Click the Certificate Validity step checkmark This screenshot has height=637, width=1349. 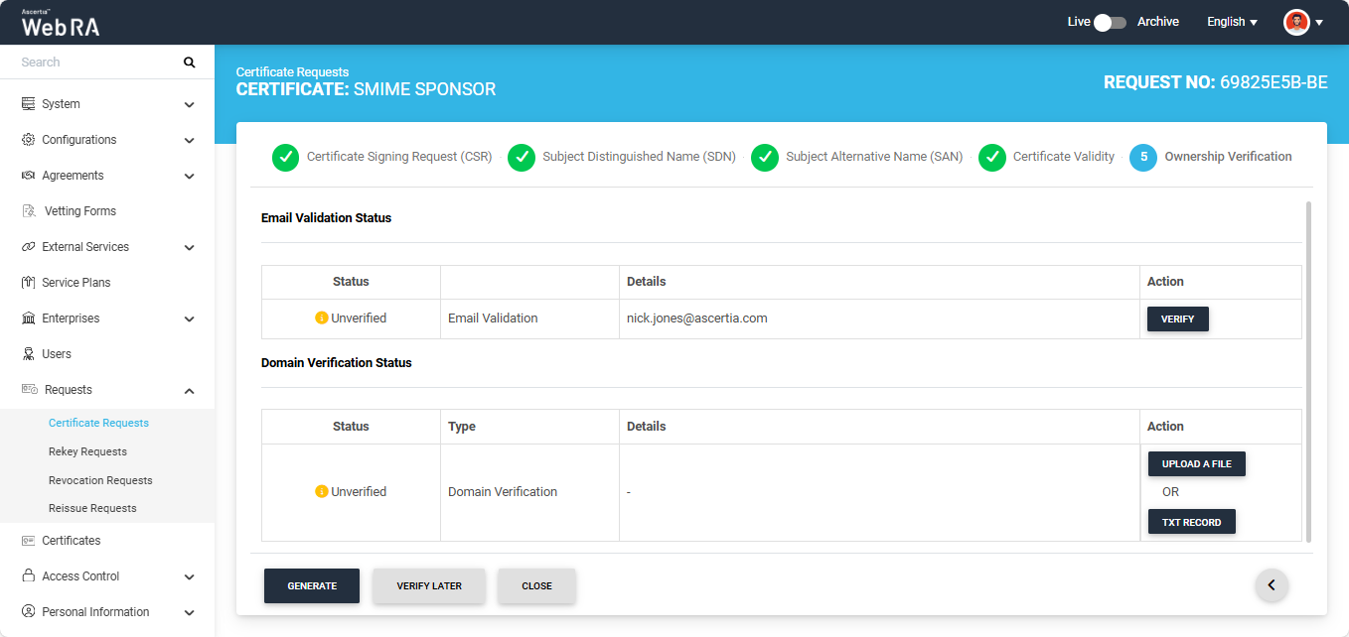coord(992,157)
